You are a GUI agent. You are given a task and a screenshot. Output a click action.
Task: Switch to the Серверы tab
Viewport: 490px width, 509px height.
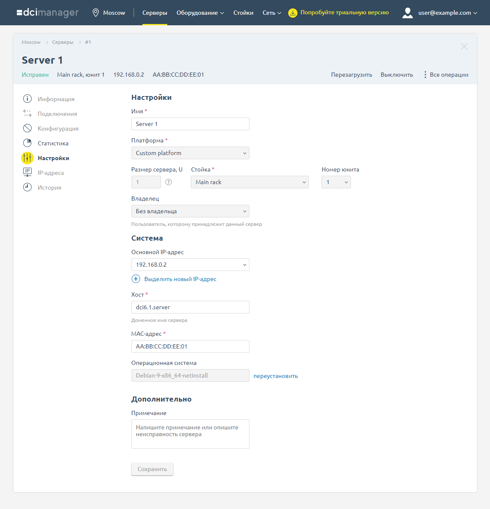pos(155,13)
